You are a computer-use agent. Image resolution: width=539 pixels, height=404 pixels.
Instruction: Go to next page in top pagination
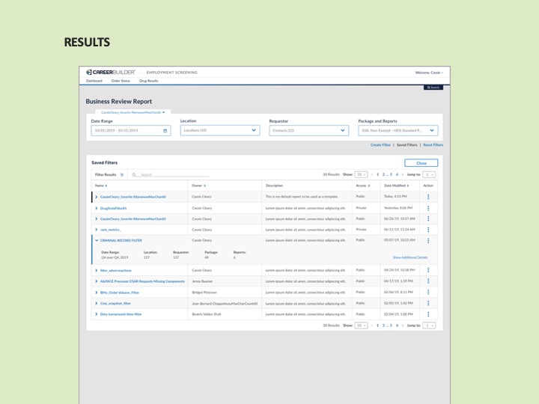pos(403,175)
